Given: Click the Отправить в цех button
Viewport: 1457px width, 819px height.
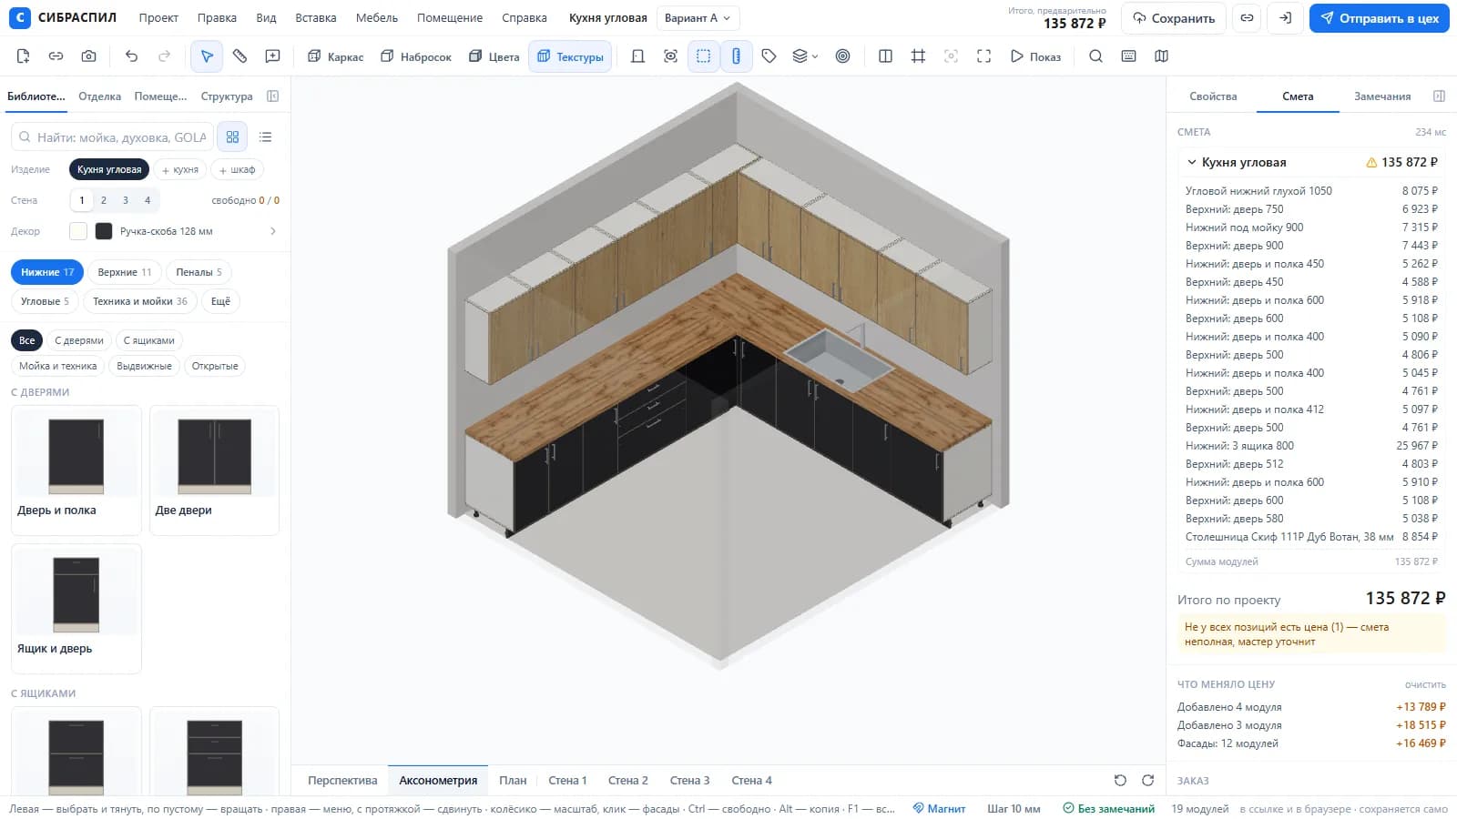Looking at the screenshot, I should [x=1380, y=18].
